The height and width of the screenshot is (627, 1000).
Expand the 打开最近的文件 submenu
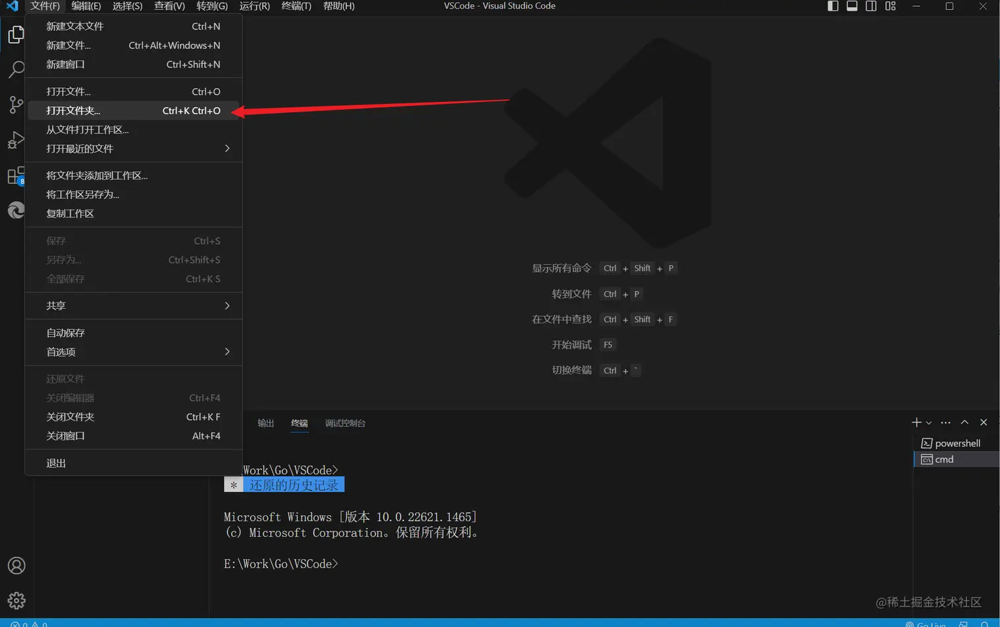click(x=134, y=149)
